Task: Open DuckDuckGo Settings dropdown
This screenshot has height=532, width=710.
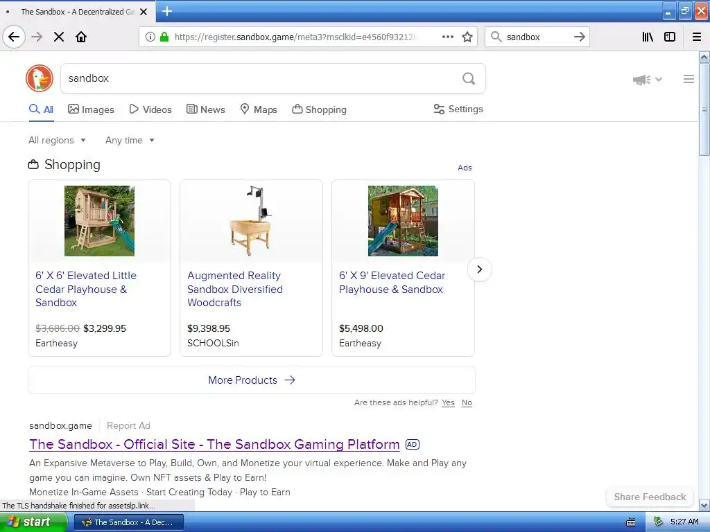Action: 458,109
